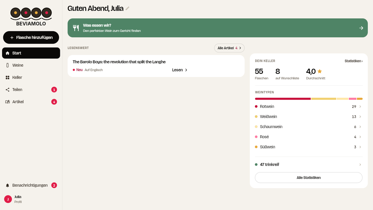Click Lesen on the Barolo Boys article
The image size is (373, 210).
(180, 70)
